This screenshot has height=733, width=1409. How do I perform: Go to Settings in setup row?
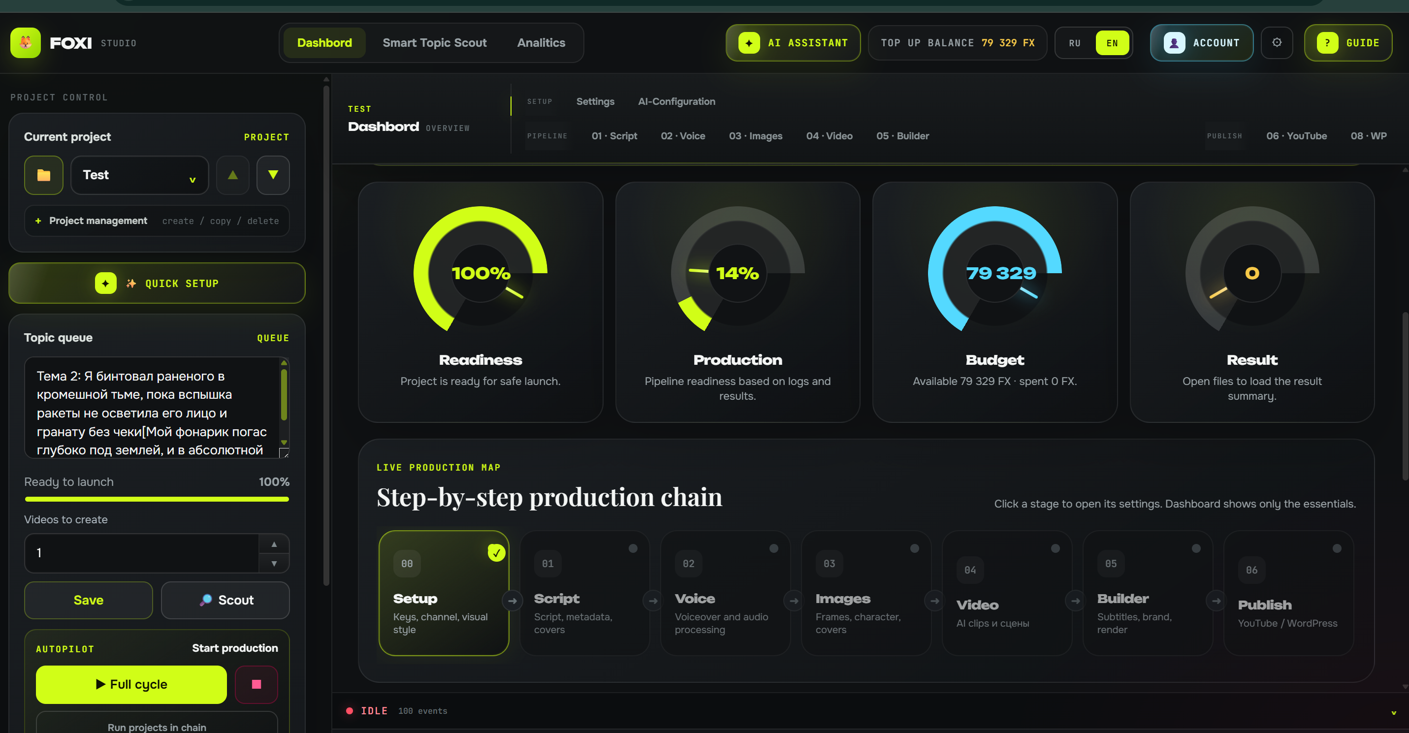595,101
